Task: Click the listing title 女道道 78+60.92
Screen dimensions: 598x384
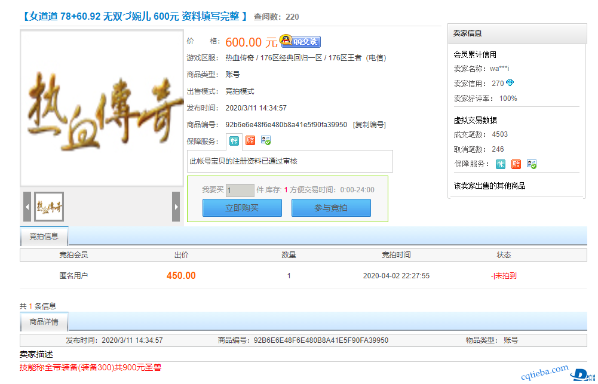Action: (135, 16)
